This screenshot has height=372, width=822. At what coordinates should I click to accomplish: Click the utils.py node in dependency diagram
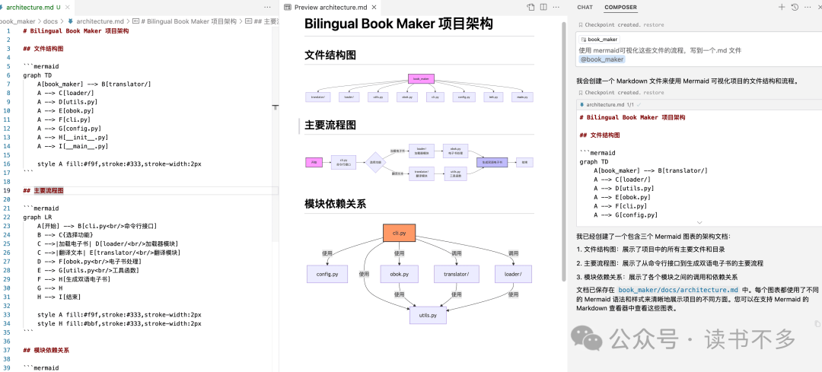pos(428,316)
